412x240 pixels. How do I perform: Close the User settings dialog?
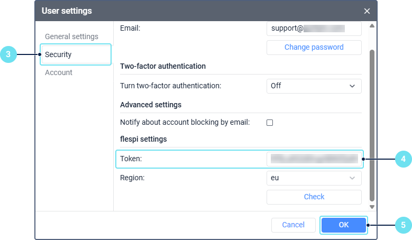coord(367,11)
